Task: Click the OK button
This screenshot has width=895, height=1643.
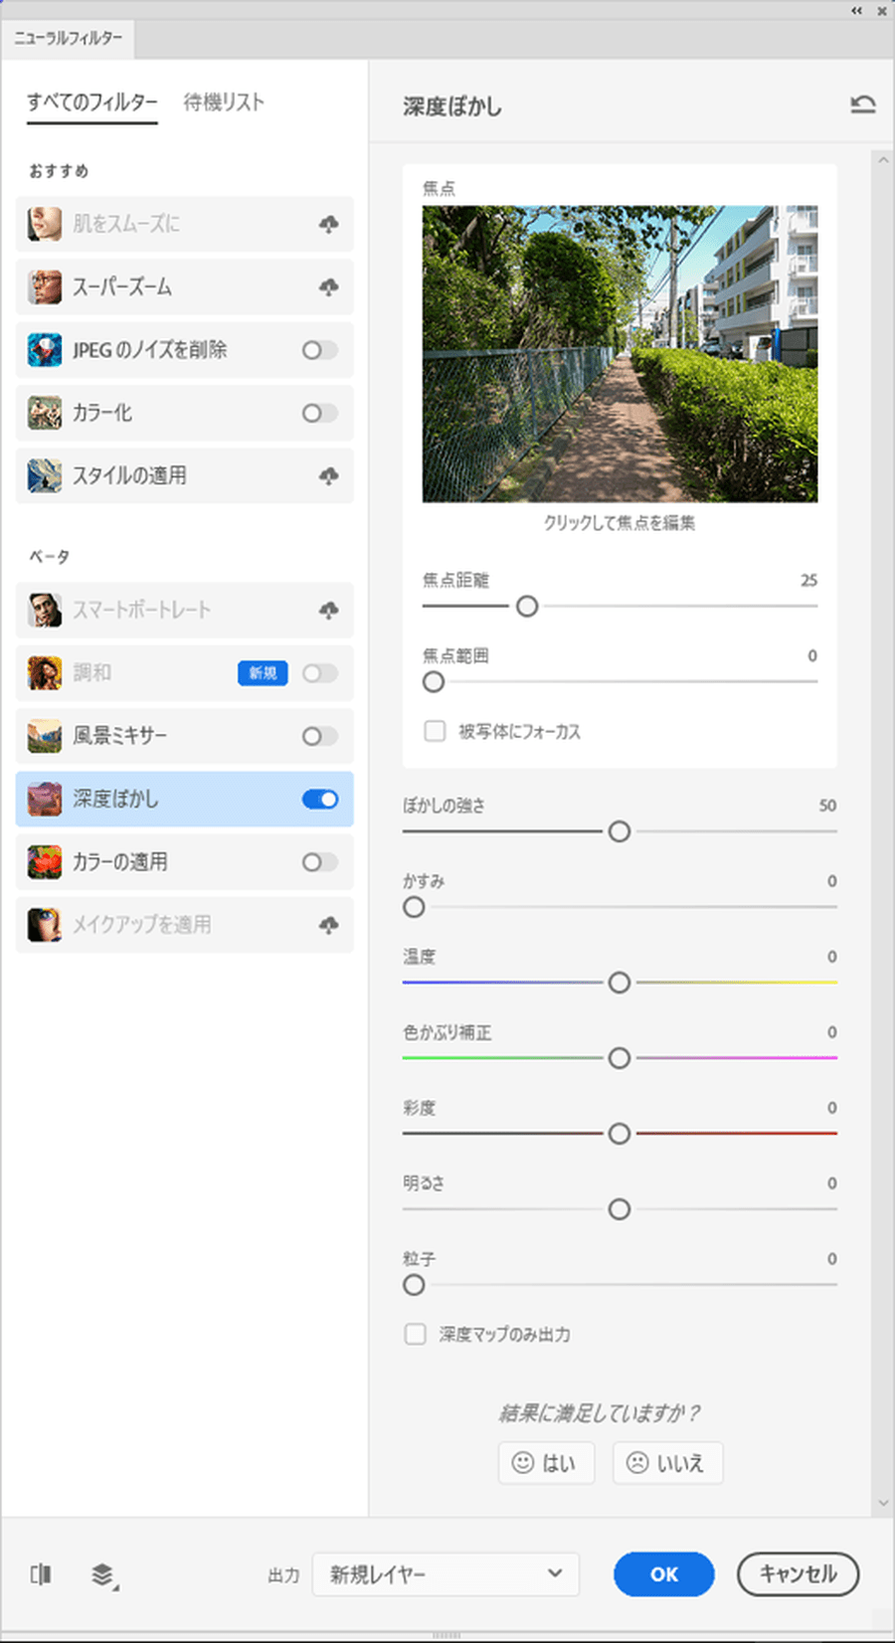Action: coord(664,1574)
